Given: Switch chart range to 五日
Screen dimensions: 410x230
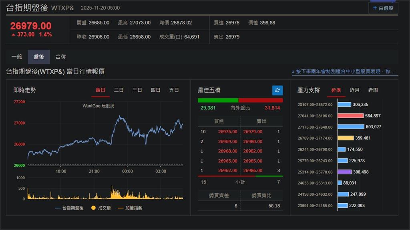Looking at the screenshot, I should 174,90.
